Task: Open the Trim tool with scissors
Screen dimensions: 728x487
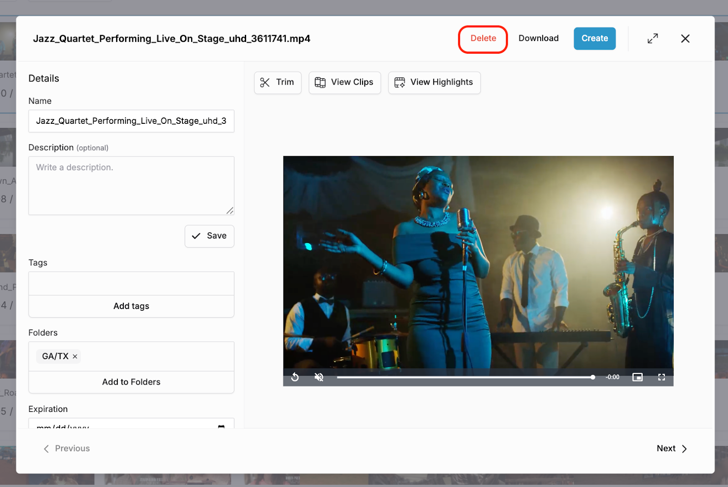Action: point(278,82)
